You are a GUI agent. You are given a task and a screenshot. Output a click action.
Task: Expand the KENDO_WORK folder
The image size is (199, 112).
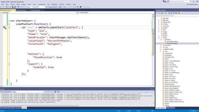point(161,49)
